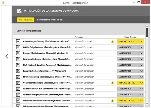Click the Modo de inicio column header
Viewport: 151px width, 108px height.
[130, 37]
